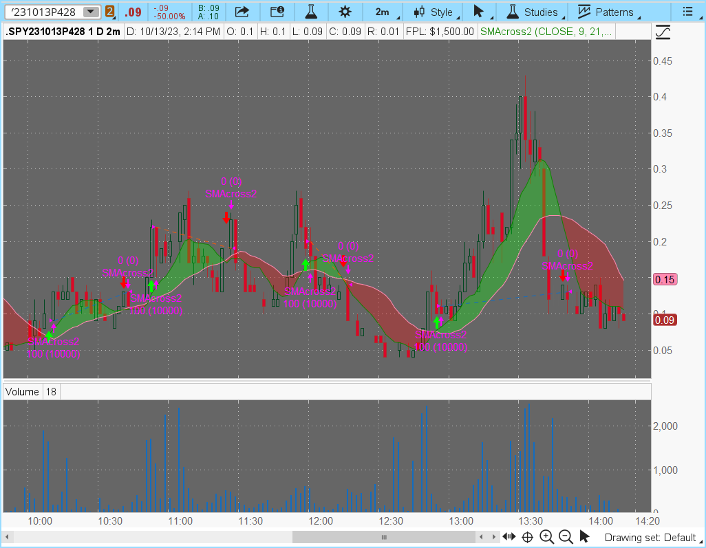Select the pointer drawing tool in top toolbar
The height and width of the screenshot is (548, 706).
coord(479,12)
